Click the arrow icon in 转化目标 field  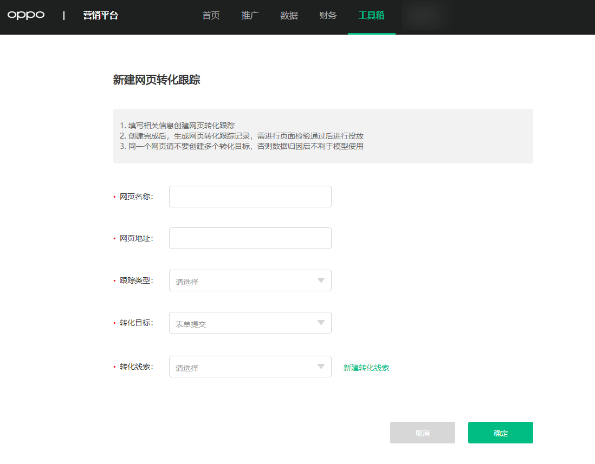coord(321,323)
